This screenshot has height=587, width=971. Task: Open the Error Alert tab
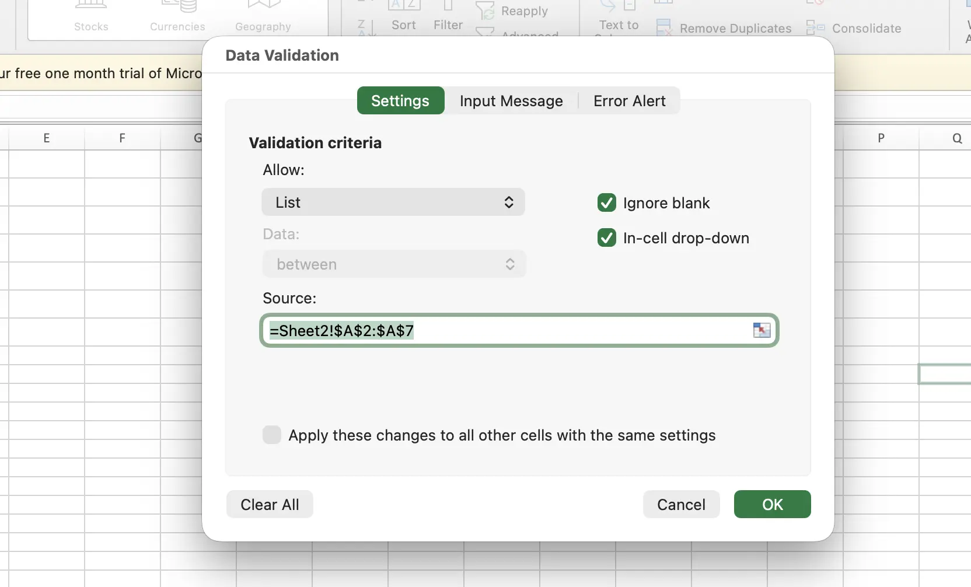click(629, 101)
